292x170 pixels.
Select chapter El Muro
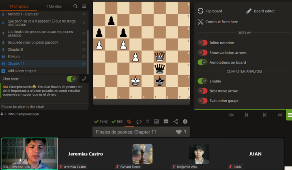pos(13,56)
